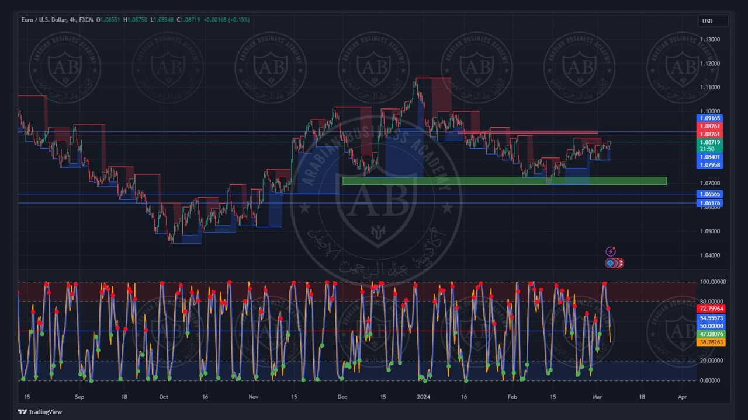Click the low value L1.08548 in header

[x=161, y=20]
